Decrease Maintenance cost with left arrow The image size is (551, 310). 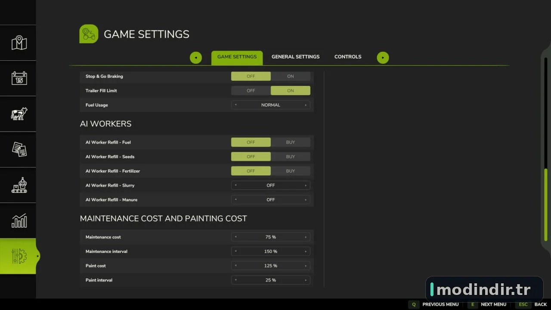(235, 237)
